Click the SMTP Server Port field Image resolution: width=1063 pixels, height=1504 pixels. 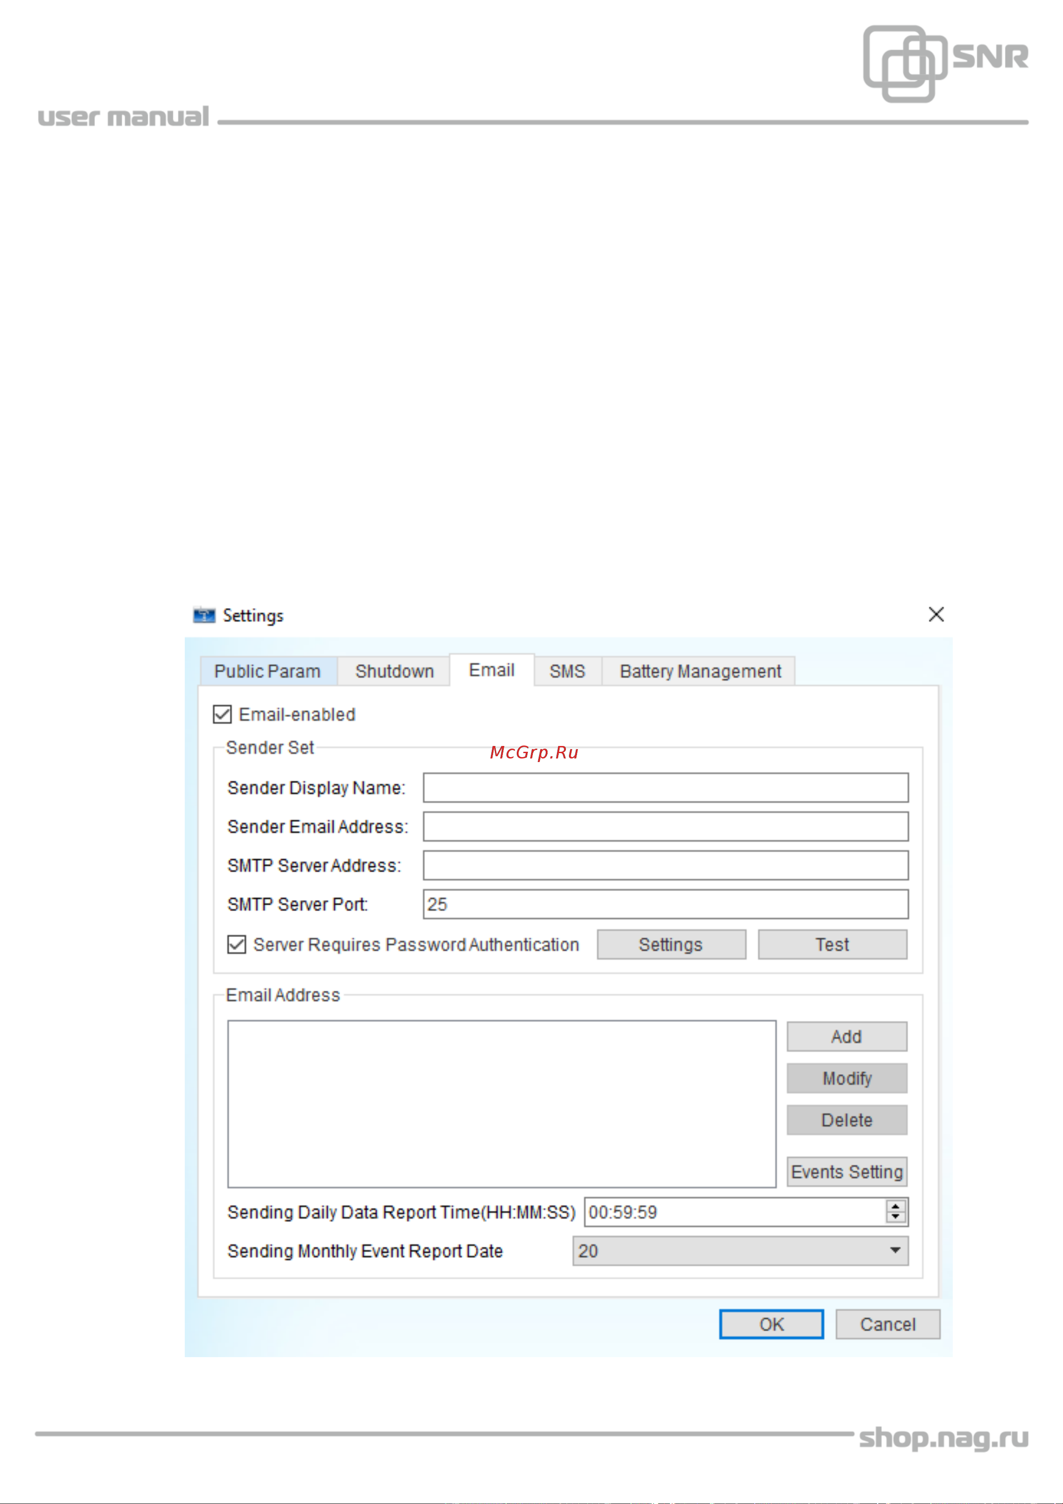pos(665,904)
